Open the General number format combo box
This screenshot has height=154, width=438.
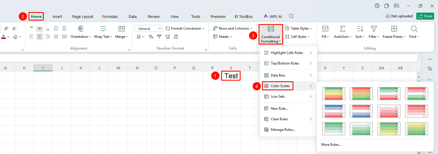148,28
